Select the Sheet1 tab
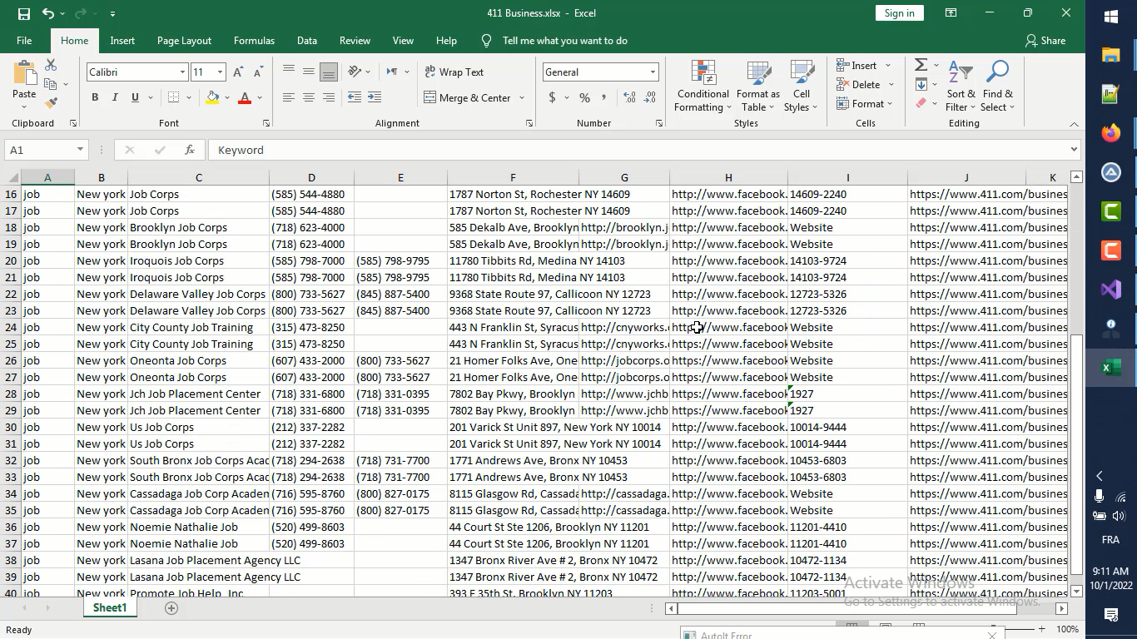 pyautogui.click(x=109, y=607)
